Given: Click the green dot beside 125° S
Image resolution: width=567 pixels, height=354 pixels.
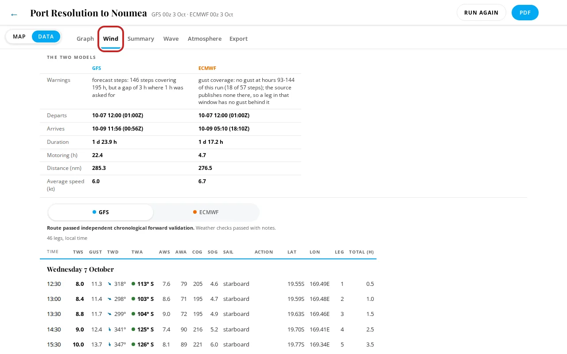Looking at the screenshot, I should [x=133, y=330].
